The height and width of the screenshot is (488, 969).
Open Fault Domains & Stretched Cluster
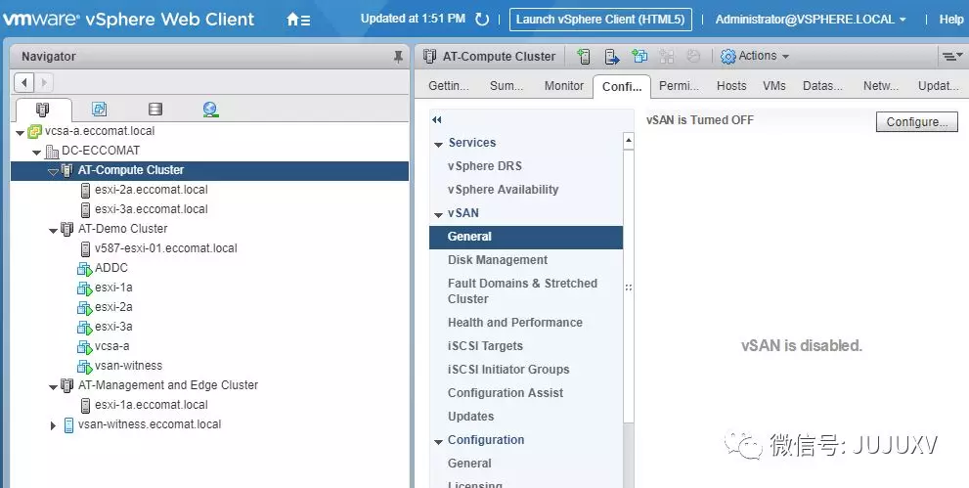coord(522,291)
